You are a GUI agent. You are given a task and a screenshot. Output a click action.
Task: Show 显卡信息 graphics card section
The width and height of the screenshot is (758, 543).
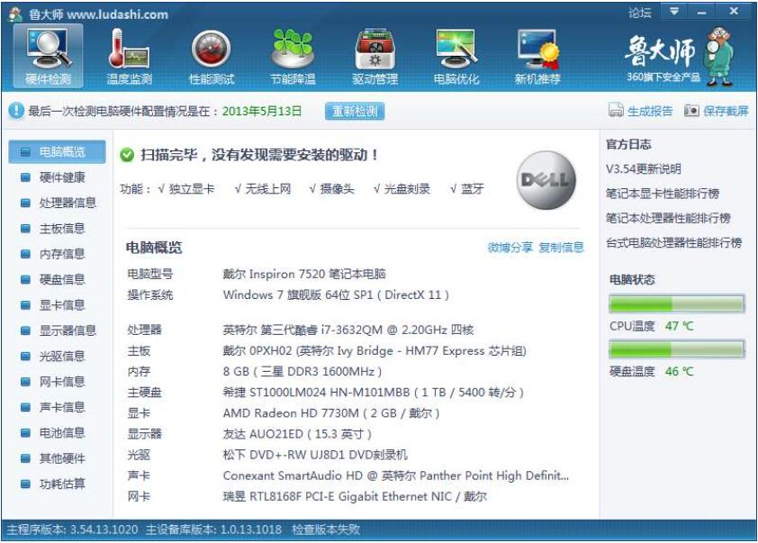click(x=62, y=304)
